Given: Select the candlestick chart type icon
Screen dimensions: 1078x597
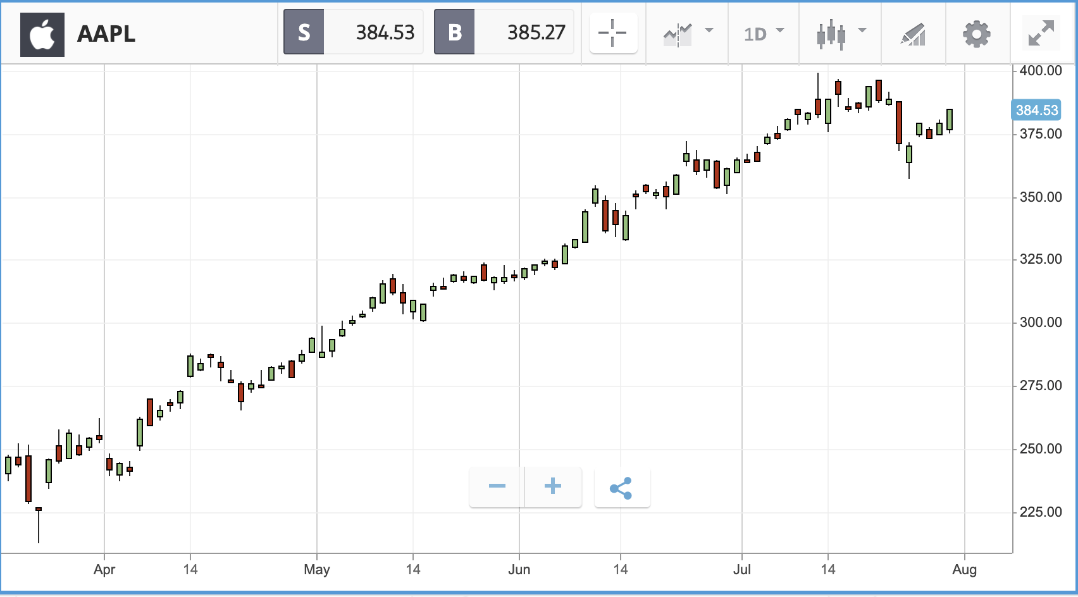Looking at the screenshot, I should tap(831, 34).
